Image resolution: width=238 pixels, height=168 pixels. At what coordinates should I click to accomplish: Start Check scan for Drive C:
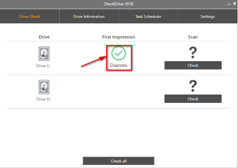[x=193, y=66]
